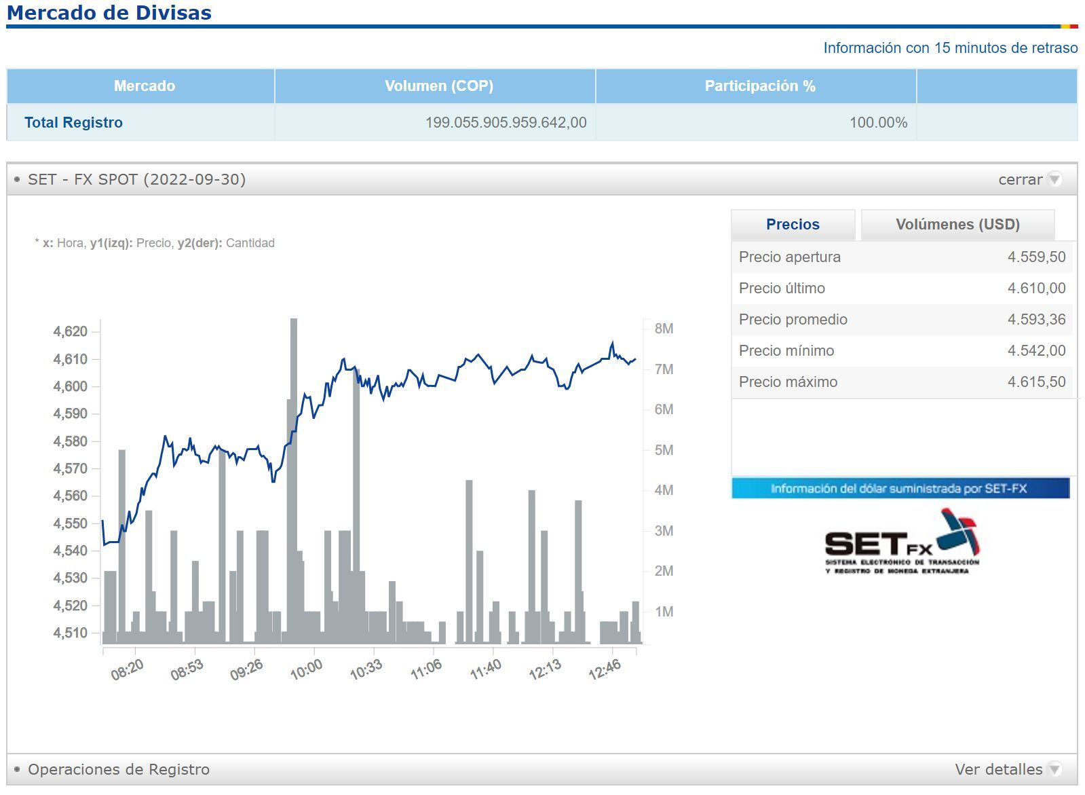Expand Operaciones de Registro with Ver detalles
Image resolution: width=1085 pixels, height=795 pixels.
998,769
